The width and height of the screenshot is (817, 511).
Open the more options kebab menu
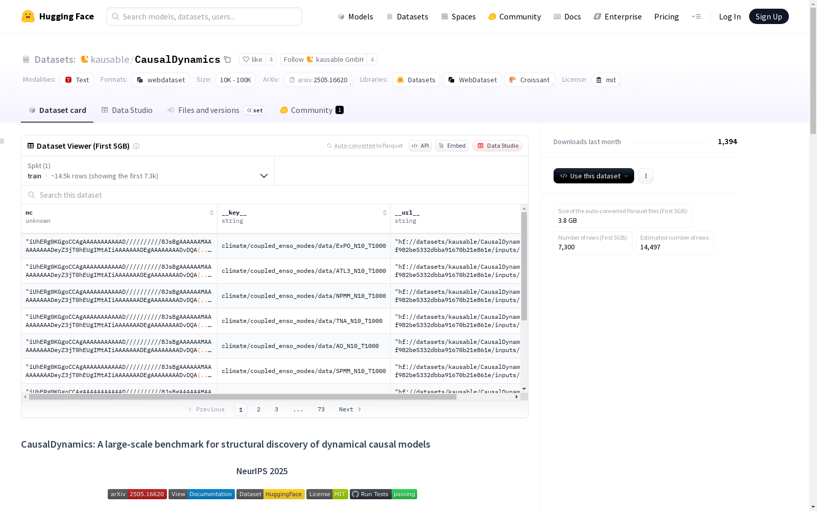(x=646, y=176)
